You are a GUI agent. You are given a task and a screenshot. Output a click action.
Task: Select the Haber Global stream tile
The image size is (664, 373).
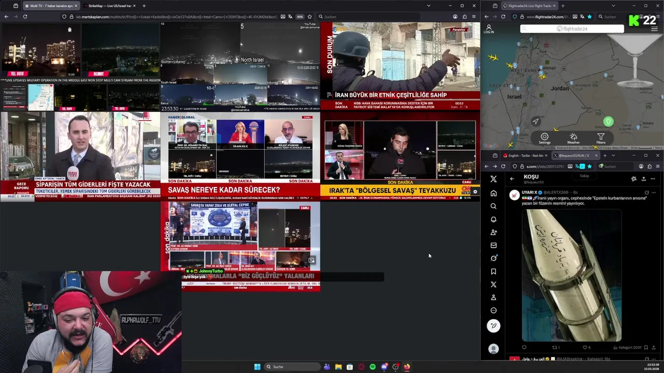[240, 156]
